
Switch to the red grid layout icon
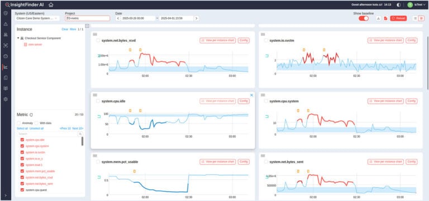(x=421, y=18)
